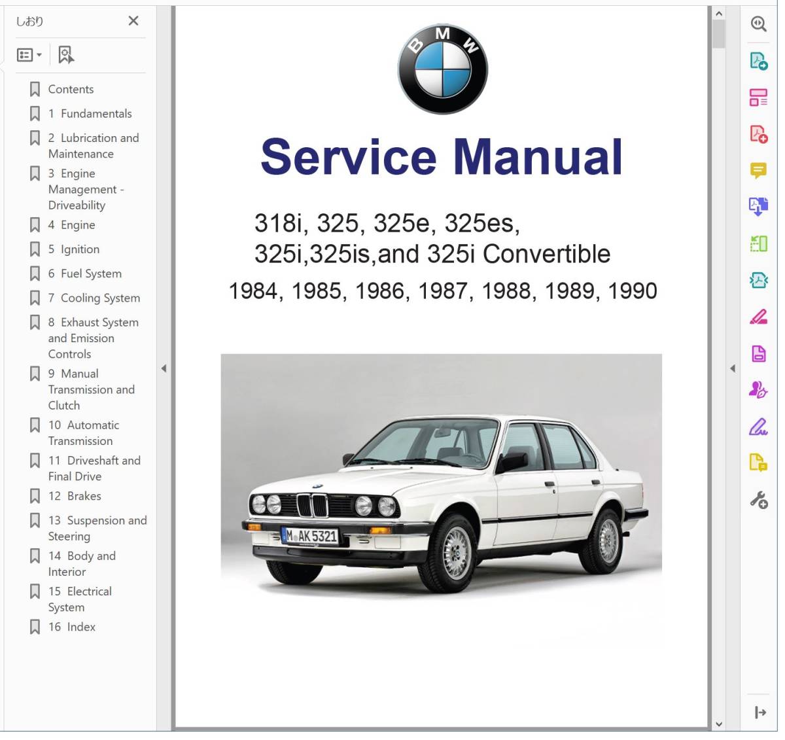Go to the 12 Brakes bookmark
785x740 pixels.
75,496
